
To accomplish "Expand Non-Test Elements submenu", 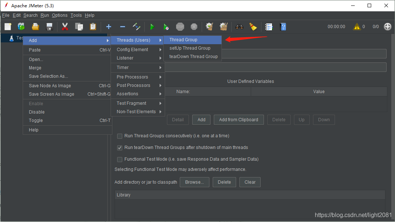I will point(138,111).
